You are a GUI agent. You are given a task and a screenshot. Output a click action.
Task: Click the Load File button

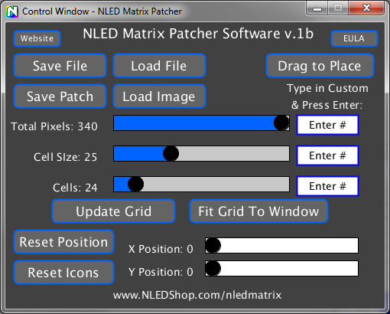(x=159, y=66)
